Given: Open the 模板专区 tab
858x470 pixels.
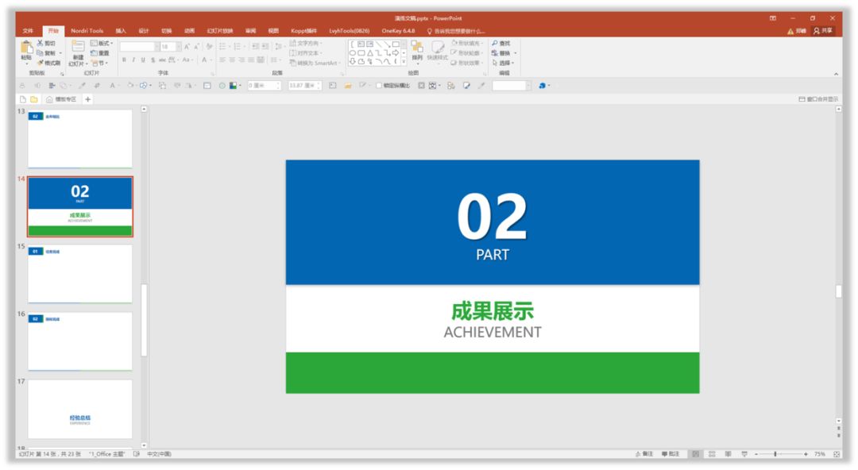Looking at the screenshot, I should 61,99.
